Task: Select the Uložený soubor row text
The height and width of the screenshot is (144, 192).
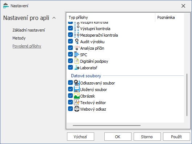Action: (93, 90)
